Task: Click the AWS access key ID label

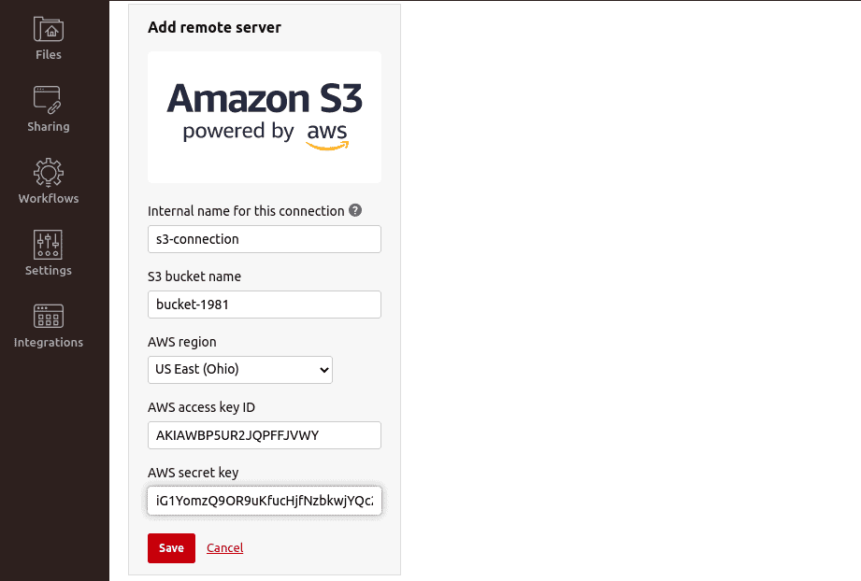Action: (202, 407)
